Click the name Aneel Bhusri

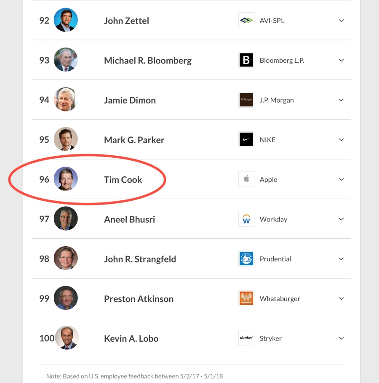coord(129,219)
